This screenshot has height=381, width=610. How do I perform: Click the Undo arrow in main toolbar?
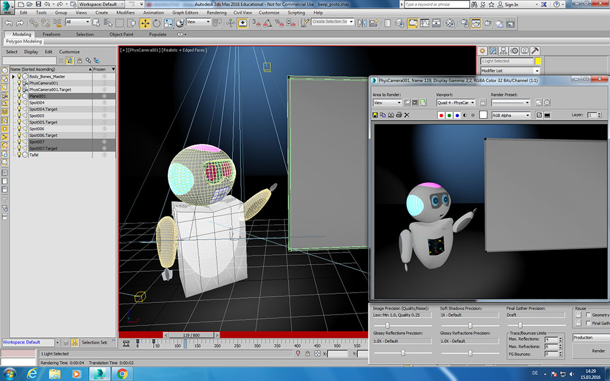9,23
